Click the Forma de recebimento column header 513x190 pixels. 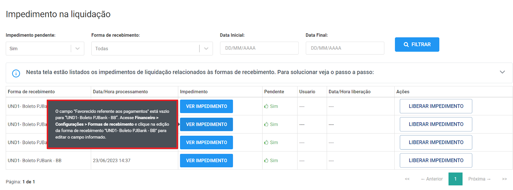click(x=31, y=92)
